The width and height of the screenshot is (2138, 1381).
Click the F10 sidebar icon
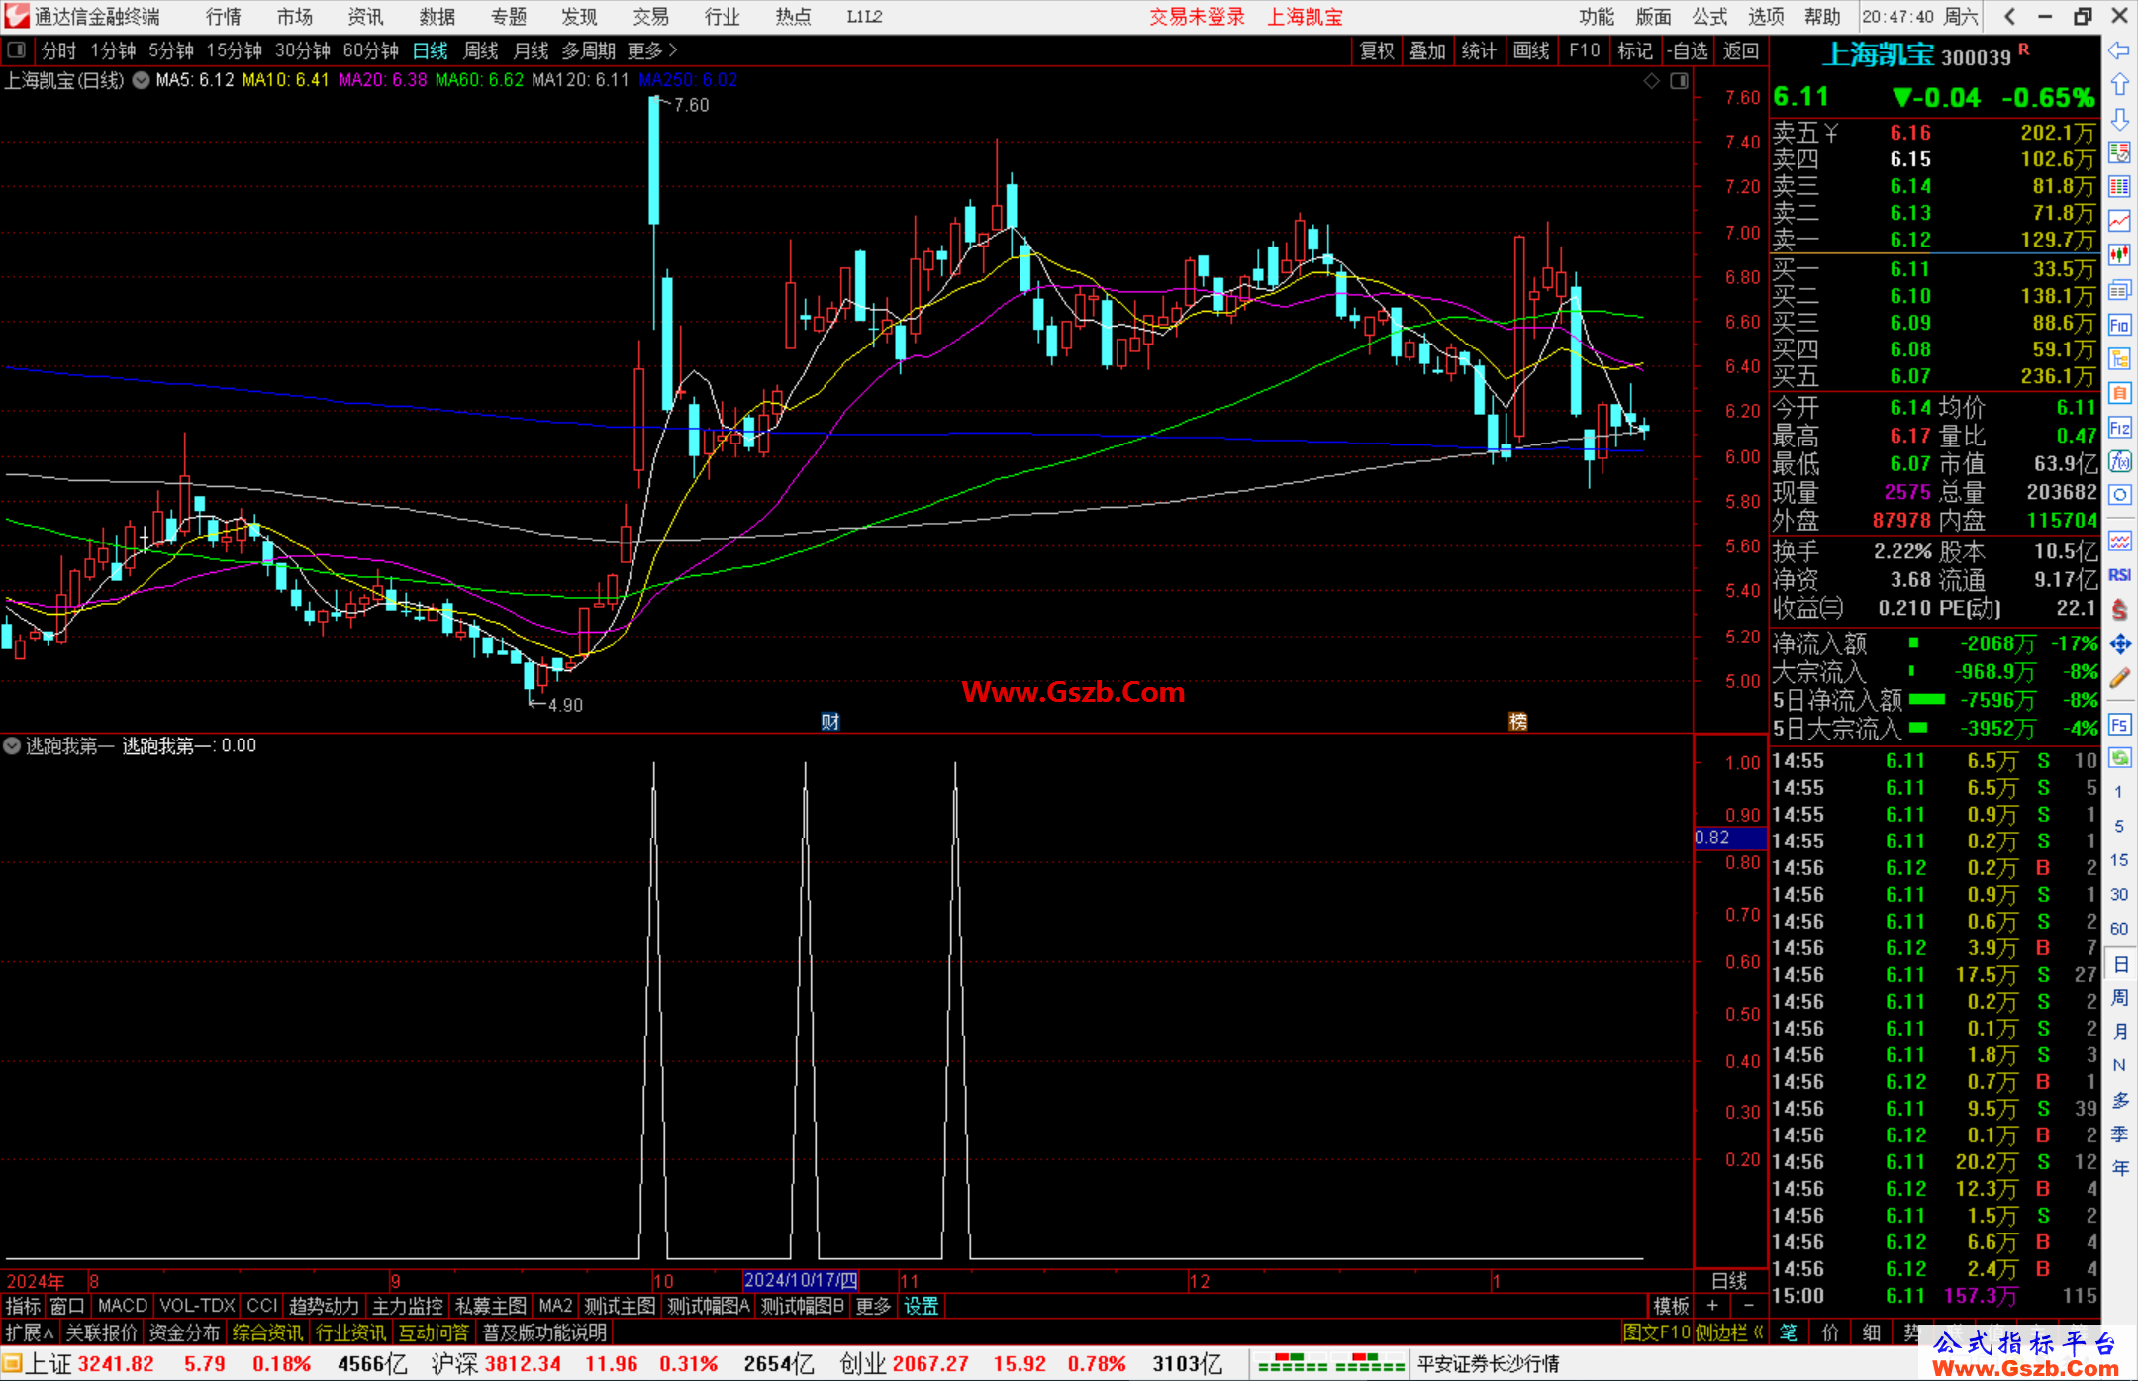coord(2119,325)
